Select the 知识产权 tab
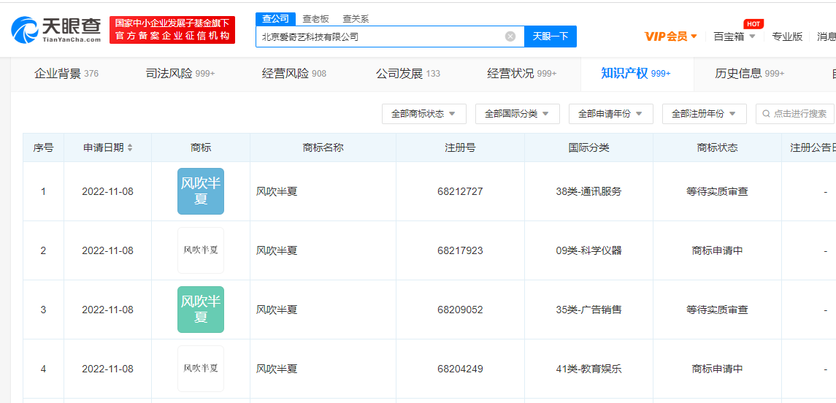Image resolution: width=836 pixels, height=403 pixels. [635, 74]
